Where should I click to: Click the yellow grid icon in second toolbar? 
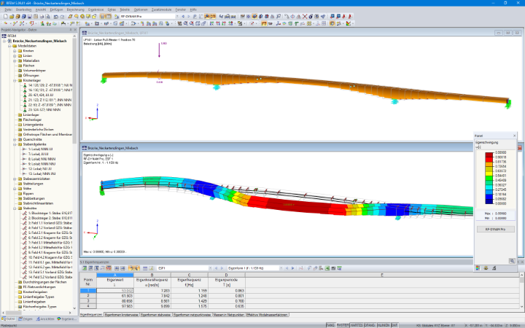click(309, 23)
